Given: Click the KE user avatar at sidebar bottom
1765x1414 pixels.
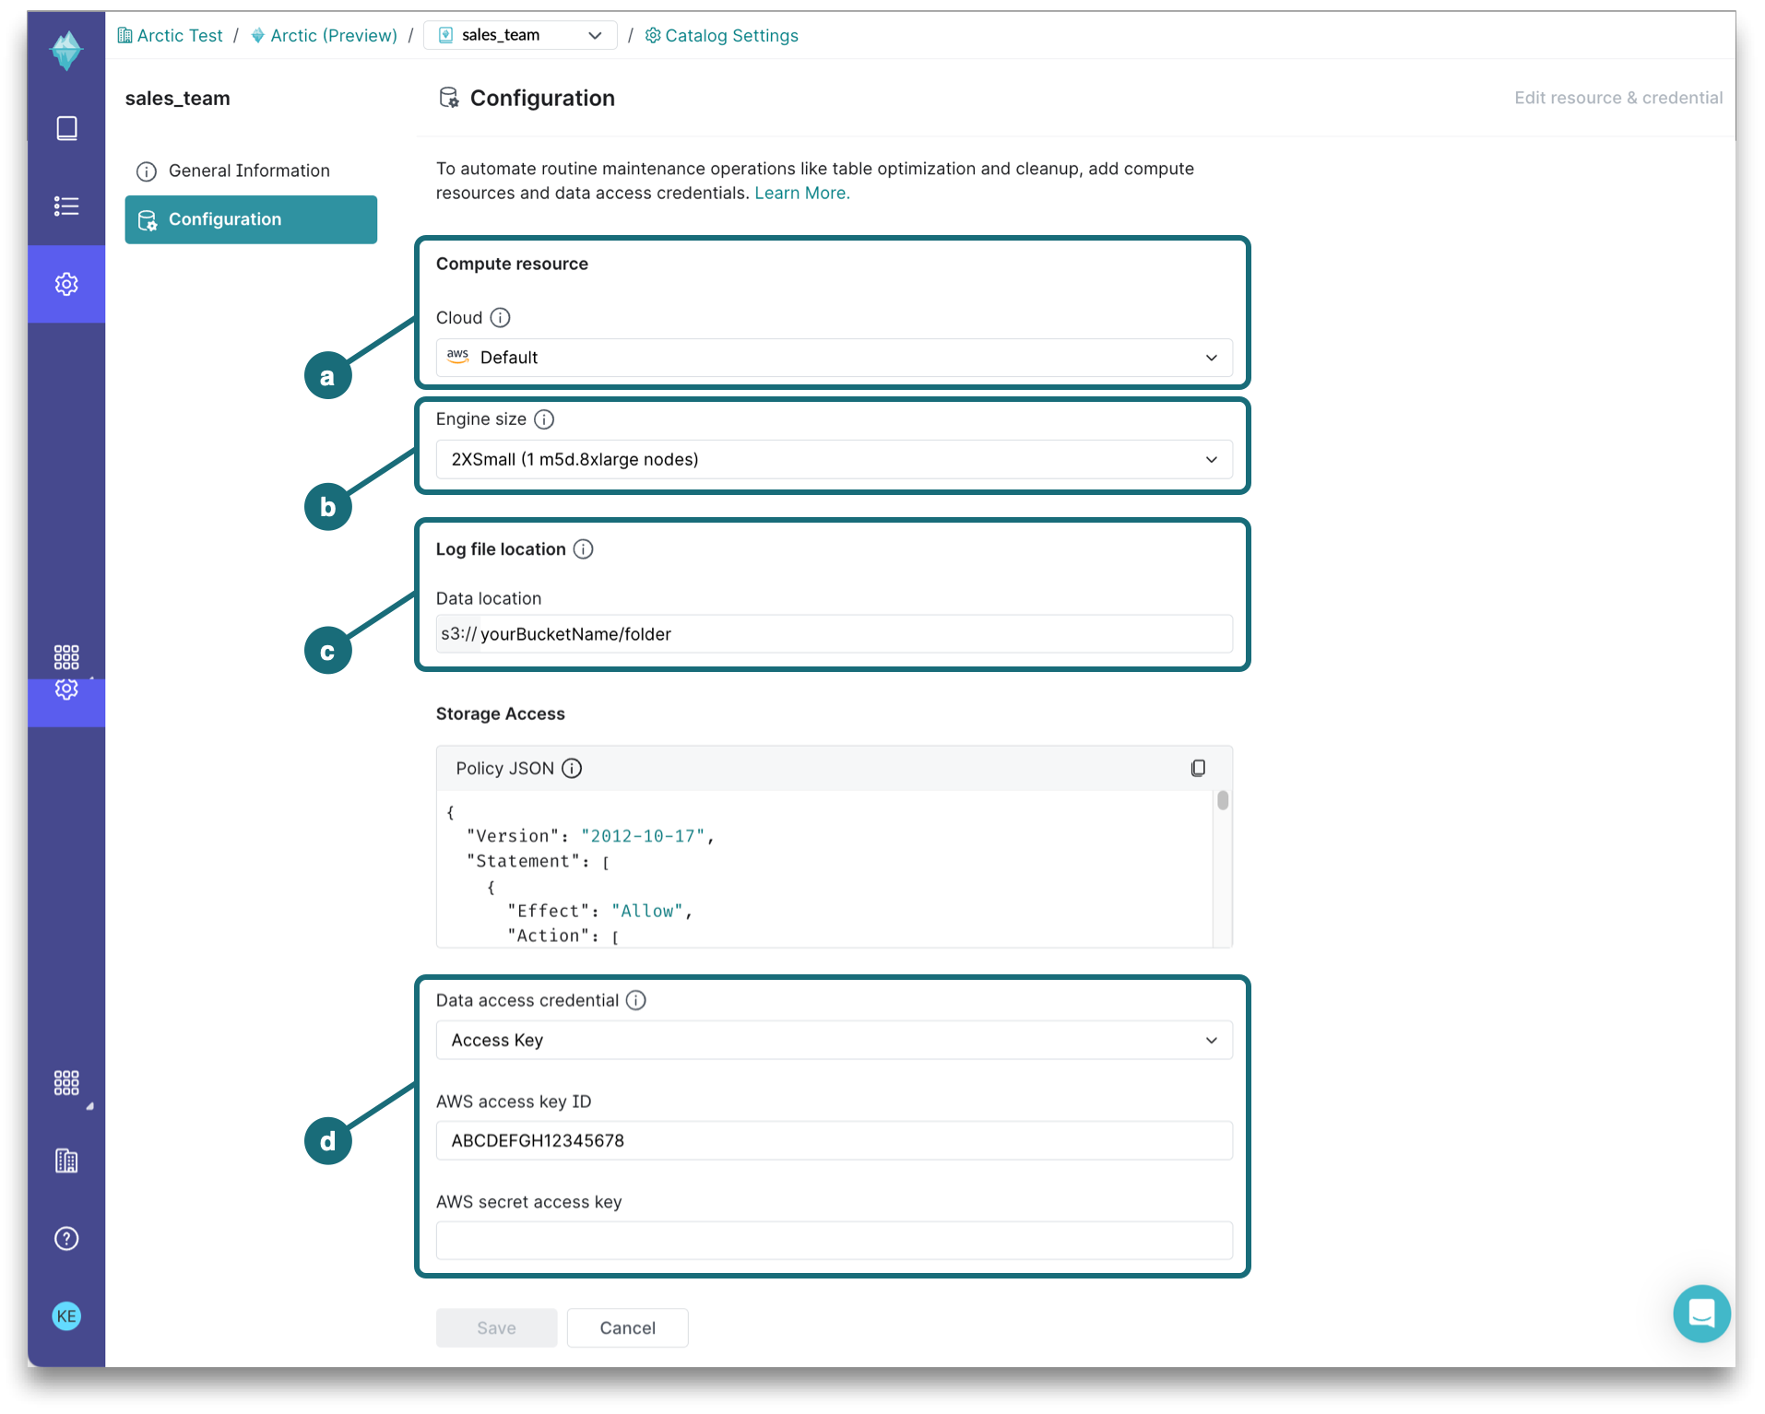Looking at the screenshot, I should click(65, 1315).
